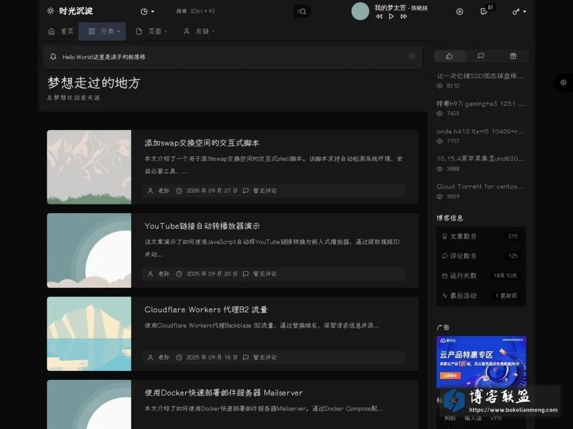
Task: Dismiss the Hello World notice bar
Action: click(x=412, y=57)
